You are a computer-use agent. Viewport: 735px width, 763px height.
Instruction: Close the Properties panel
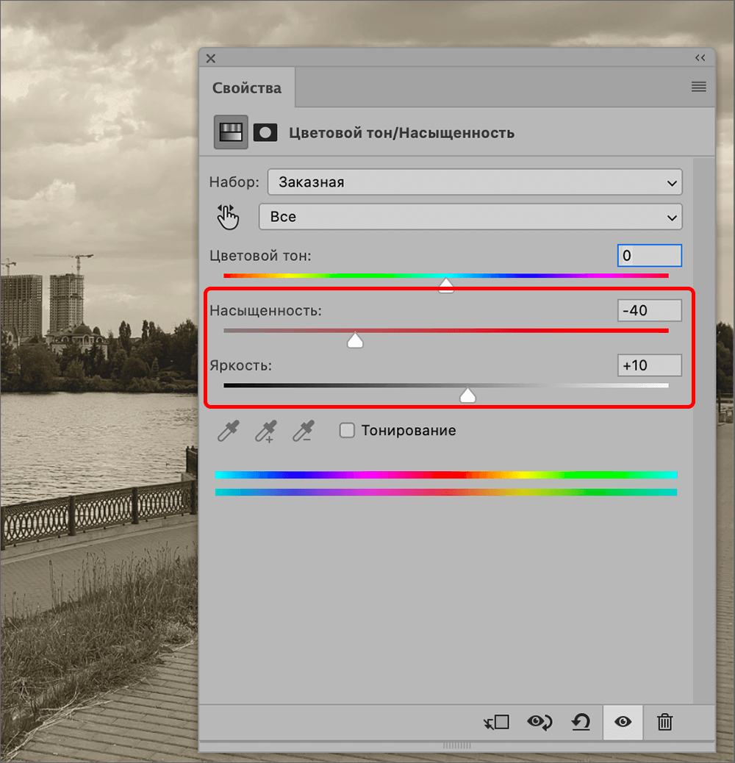211,58
